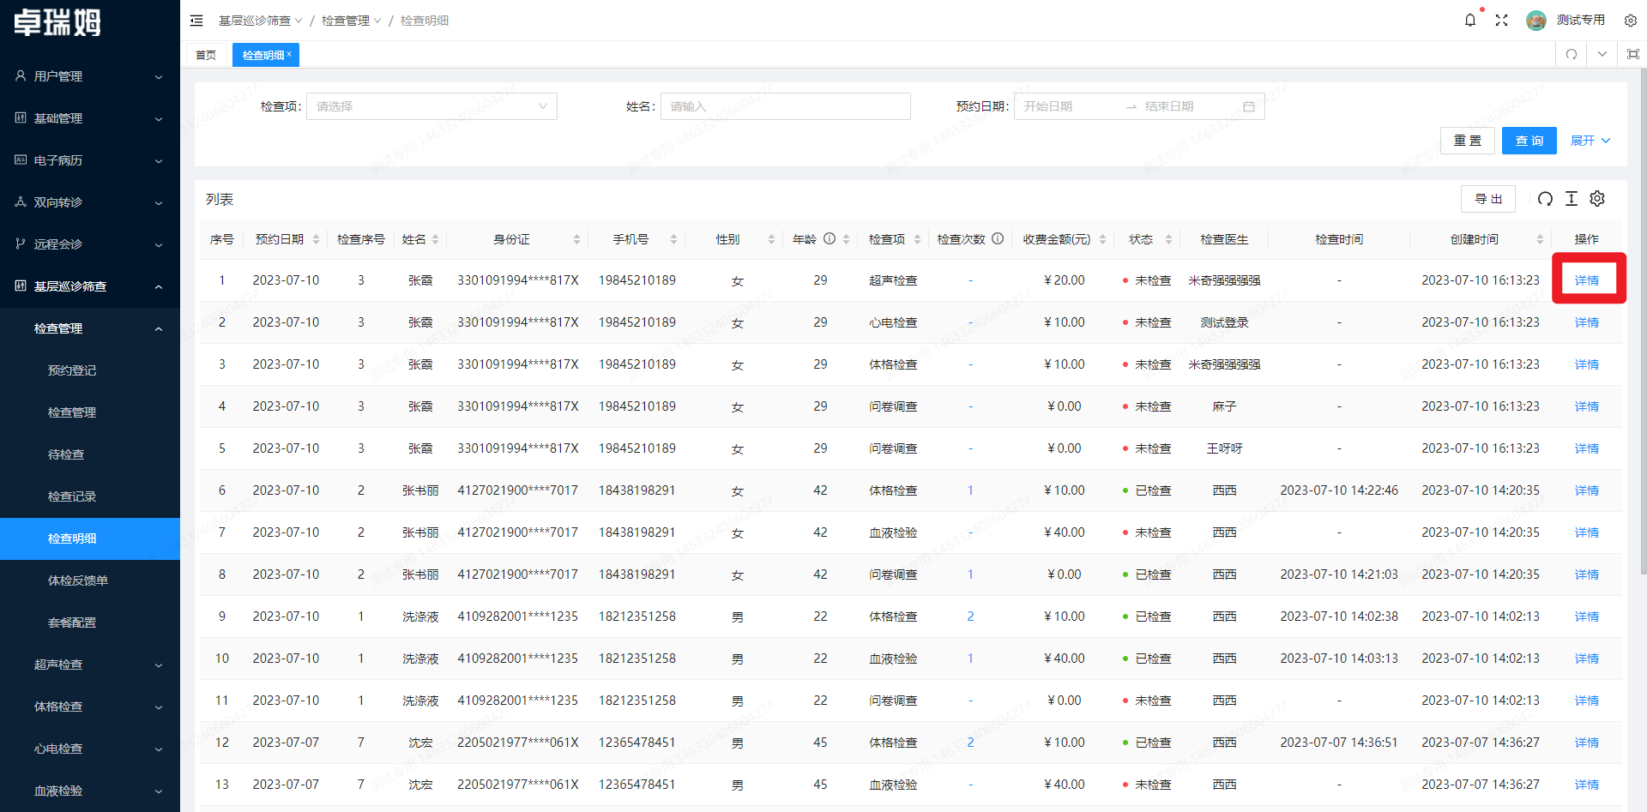This screenshot has width=1647, height=812.
Task: Open the 检查项 select dropdown
Action: coord(431,106)
